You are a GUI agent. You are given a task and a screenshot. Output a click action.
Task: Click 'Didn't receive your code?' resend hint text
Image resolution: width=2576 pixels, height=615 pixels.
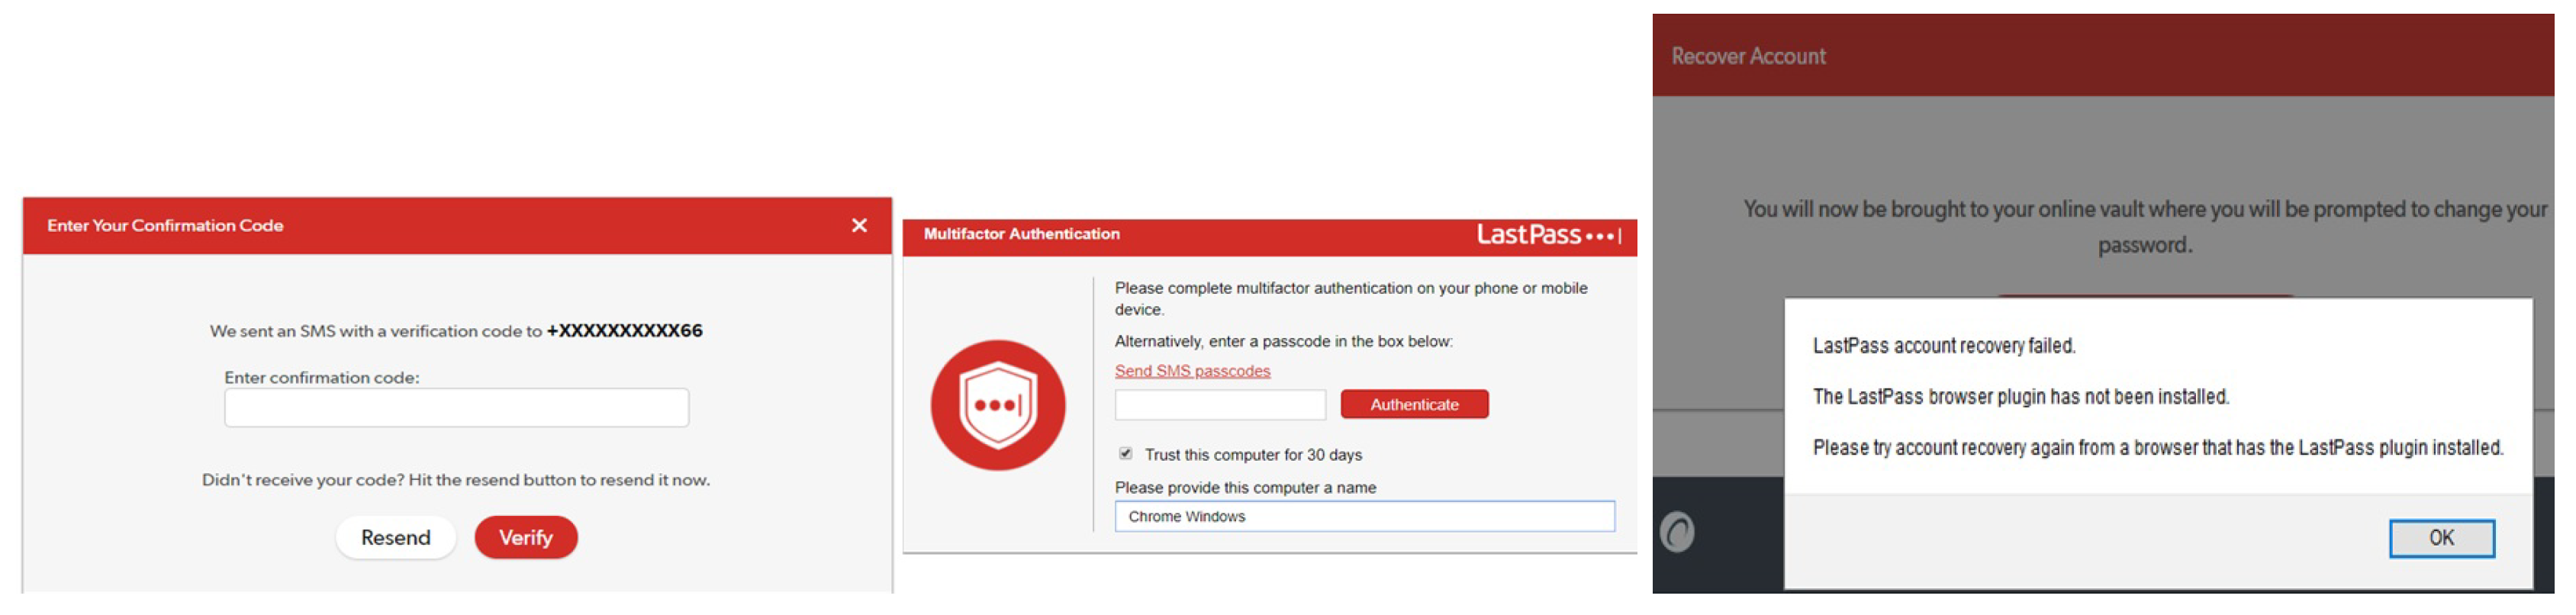pos(456,480)
